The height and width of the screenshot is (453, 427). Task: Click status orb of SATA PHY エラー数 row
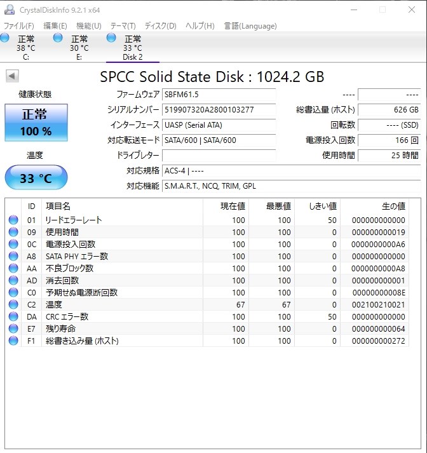[13, 256]
